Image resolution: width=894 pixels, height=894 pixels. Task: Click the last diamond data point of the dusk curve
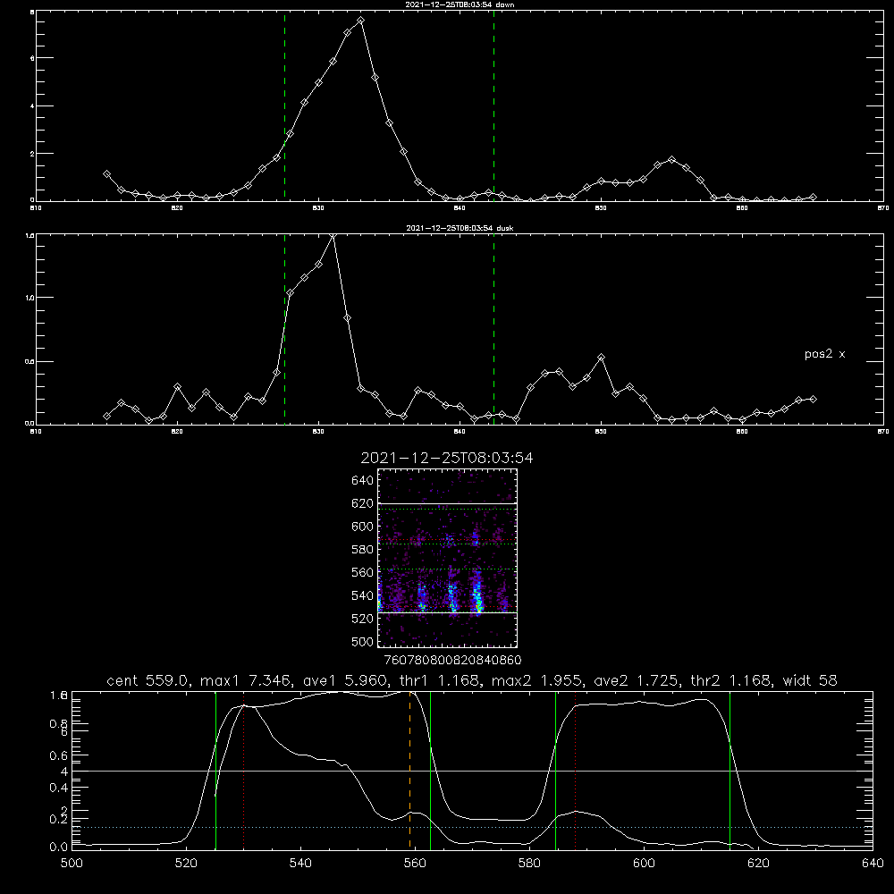click(813, 399)
